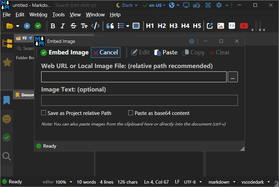Click the Image Text optional field

tap(139, 100)
